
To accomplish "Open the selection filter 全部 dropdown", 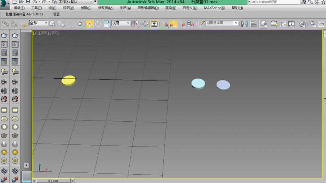I will point(38,23).
